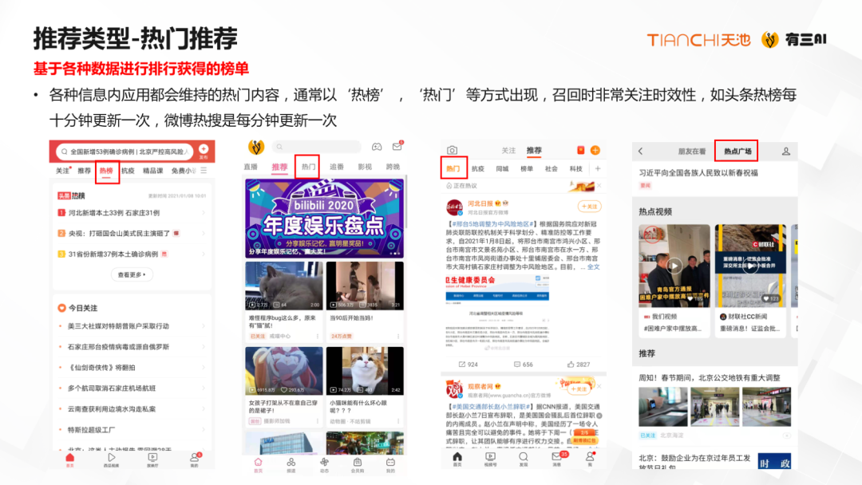Repost the Hebei Daily post (924)

click(469, 365)
